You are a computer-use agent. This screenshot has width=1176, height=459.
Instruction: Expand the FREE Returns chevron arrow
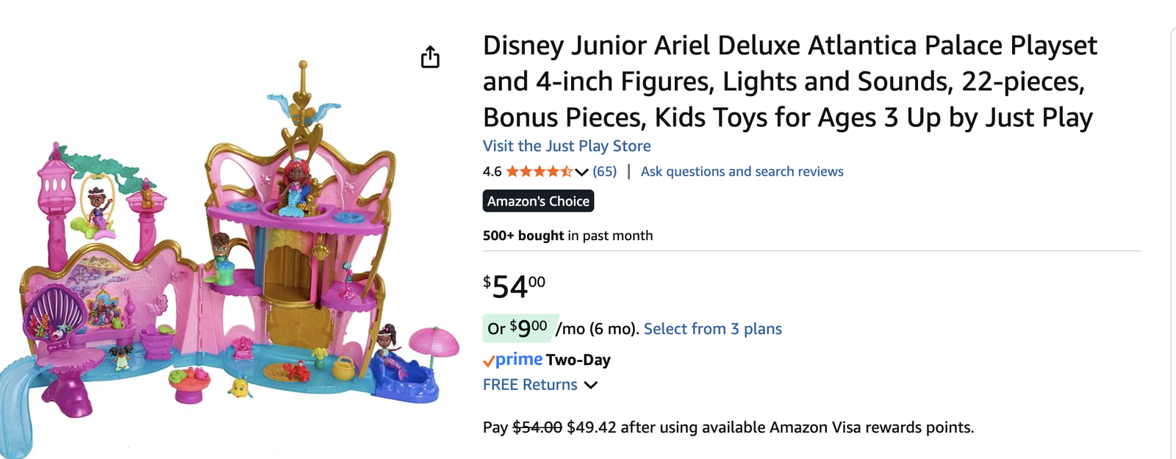point(591,385)
